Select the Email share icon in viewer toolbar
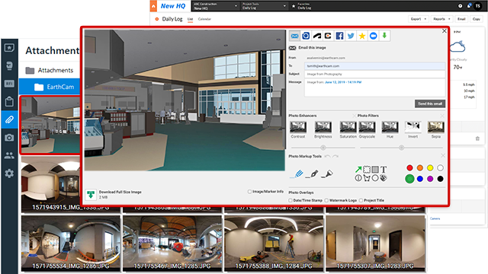488x274 pixels. 294,36
